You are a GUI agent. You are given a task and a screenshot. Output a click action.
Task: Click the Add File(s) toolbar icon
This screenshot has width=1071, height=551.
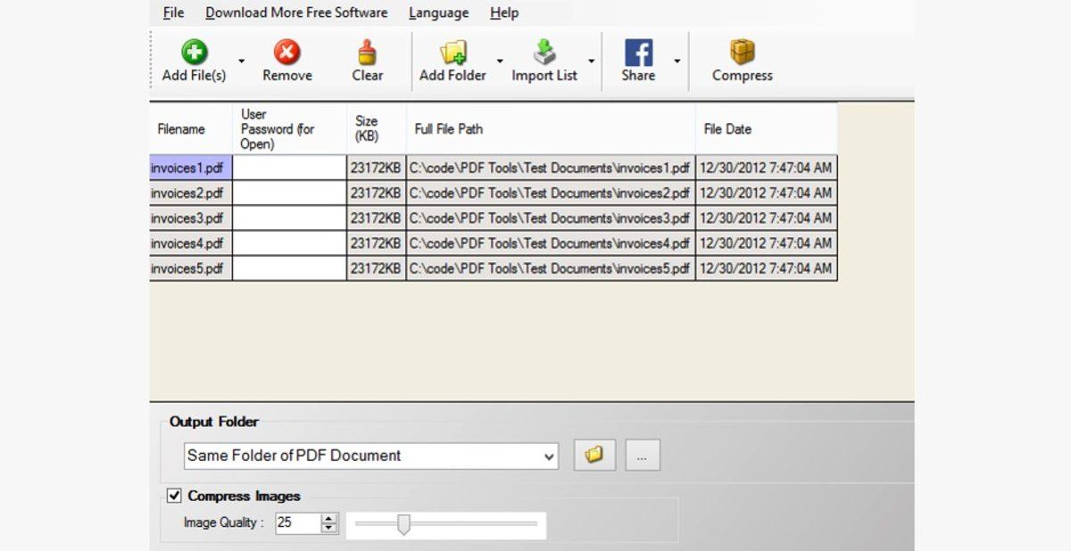tap(195, 52)
